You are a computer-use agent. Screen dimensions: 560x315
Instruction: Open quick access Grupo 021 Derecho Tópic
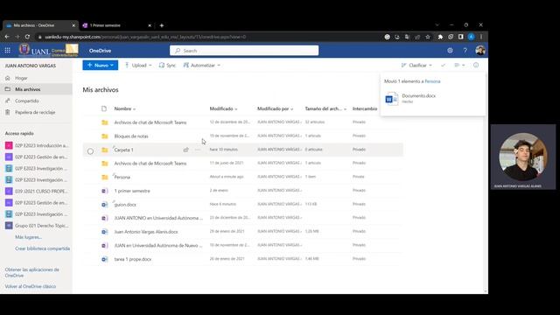36,226
